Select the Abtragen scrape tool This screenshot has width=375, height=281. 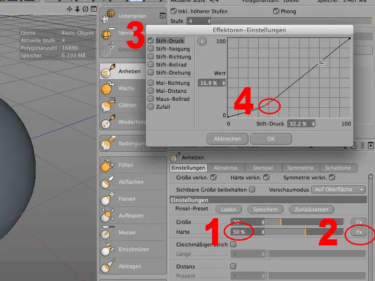click(133, 266)
